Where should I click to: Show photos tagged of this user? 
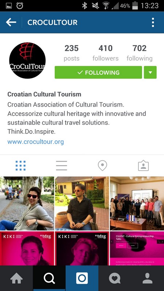pyautogui.click(x=143, y=166)
